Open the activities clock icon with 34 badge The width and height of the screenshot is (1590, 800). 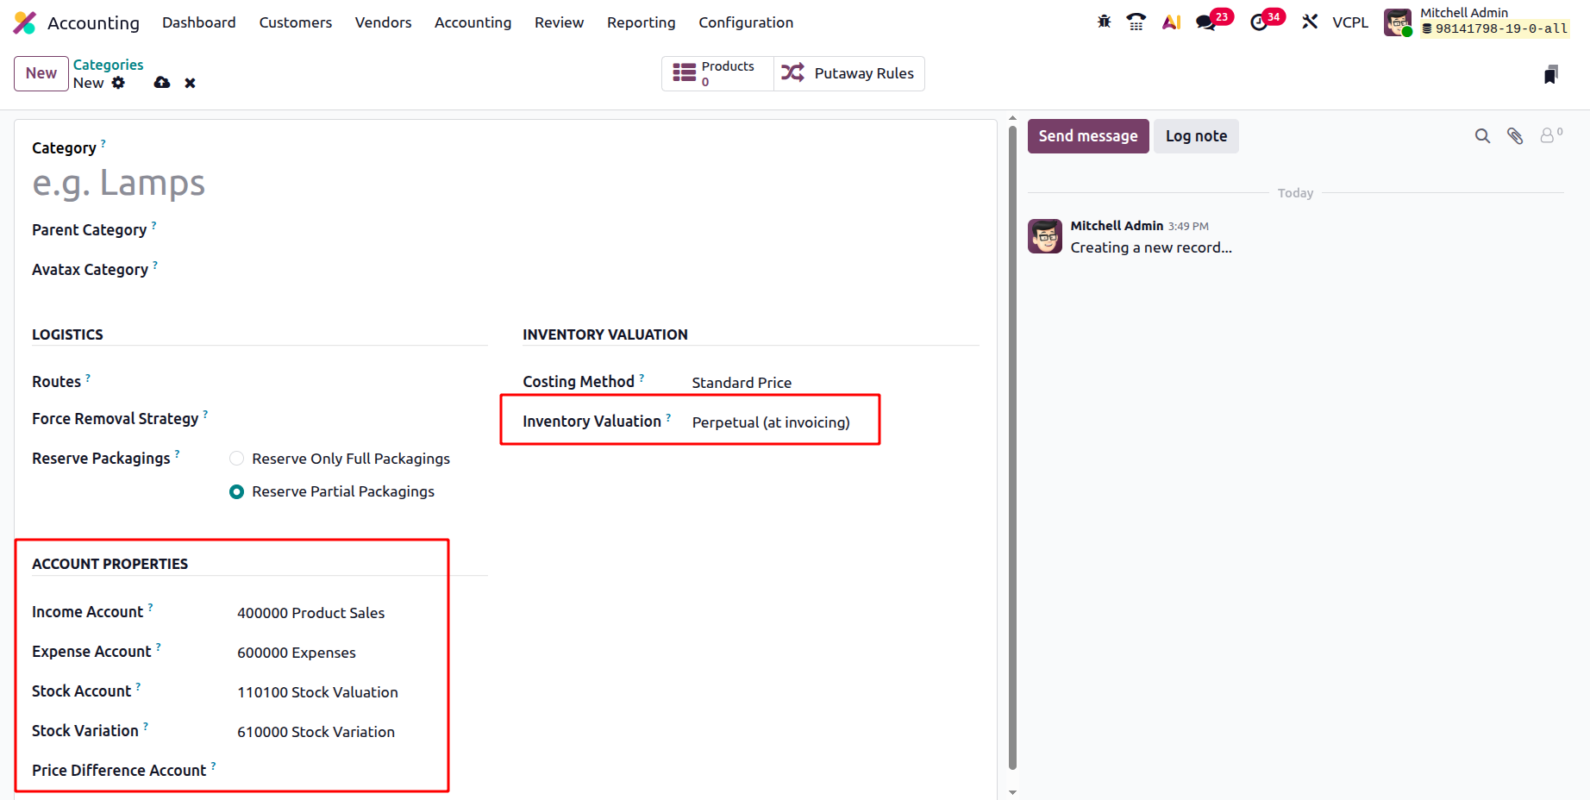point(1259,22)
